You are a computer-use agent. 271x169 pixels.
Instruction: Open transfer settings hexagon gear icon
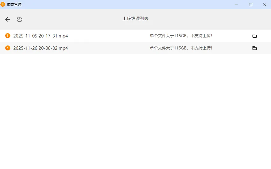pos(19,19)
